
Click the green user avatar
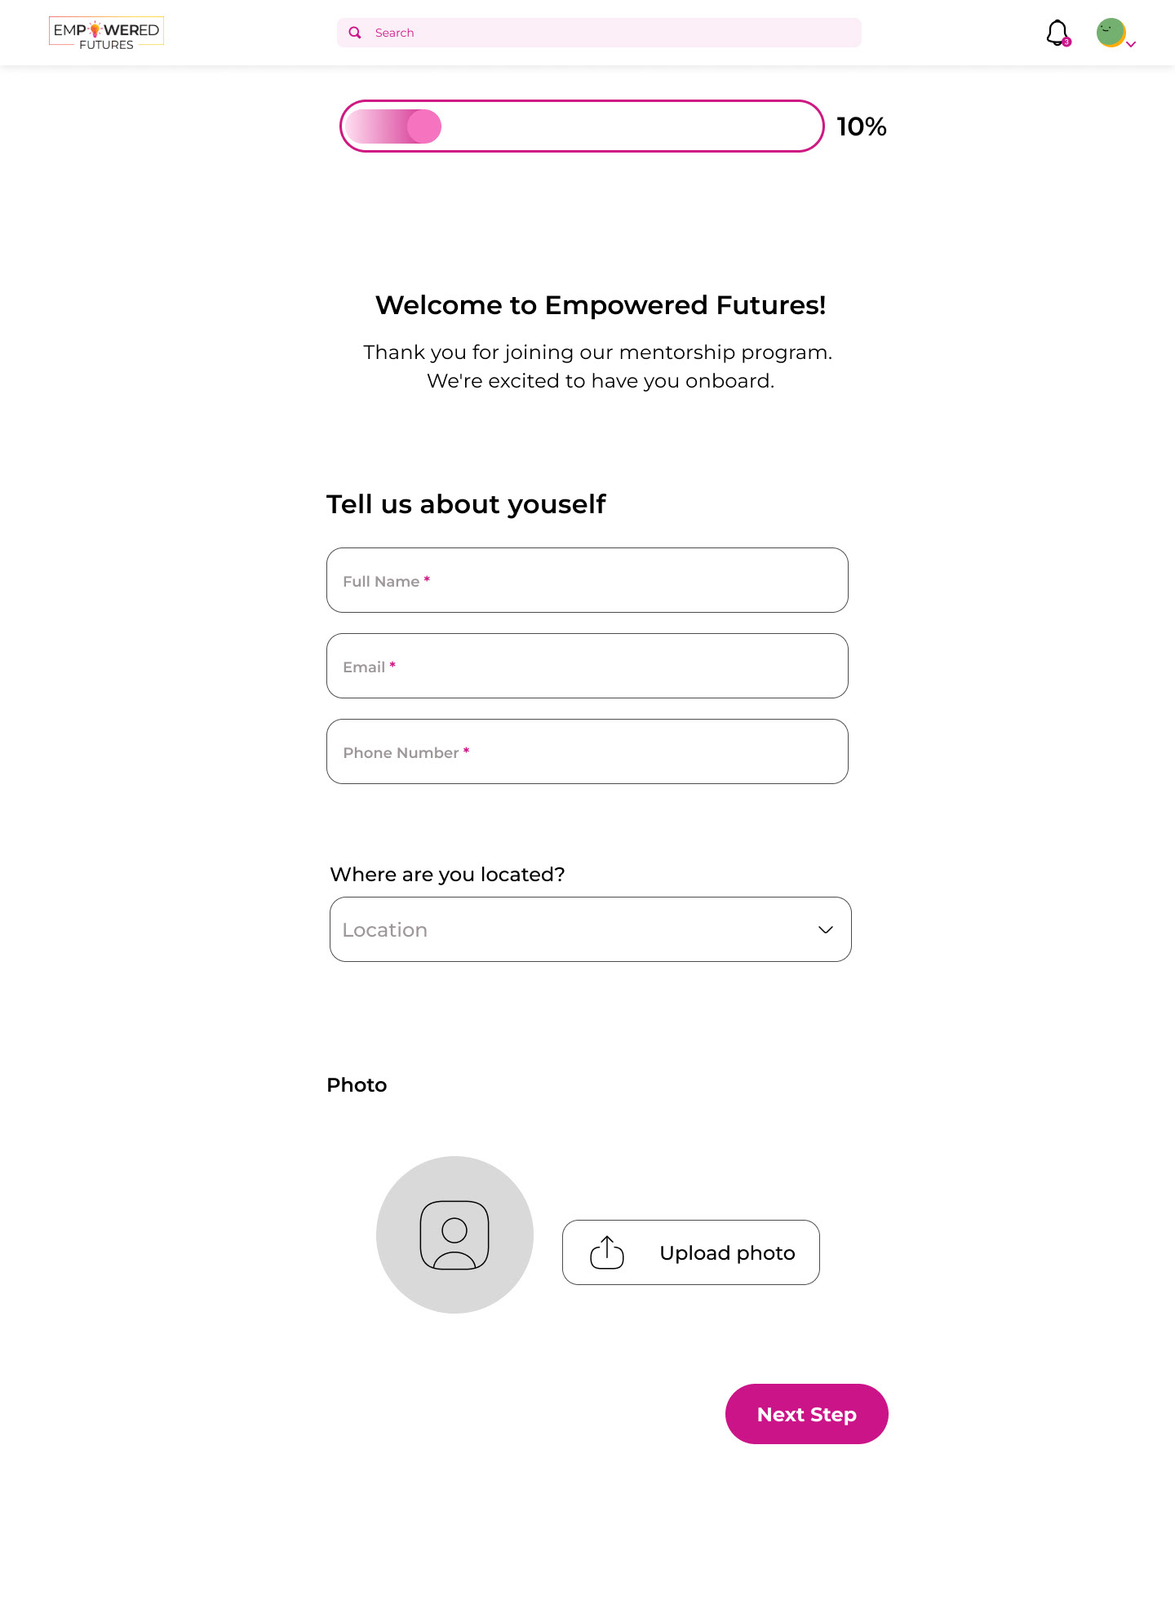tap(1111, 33)
